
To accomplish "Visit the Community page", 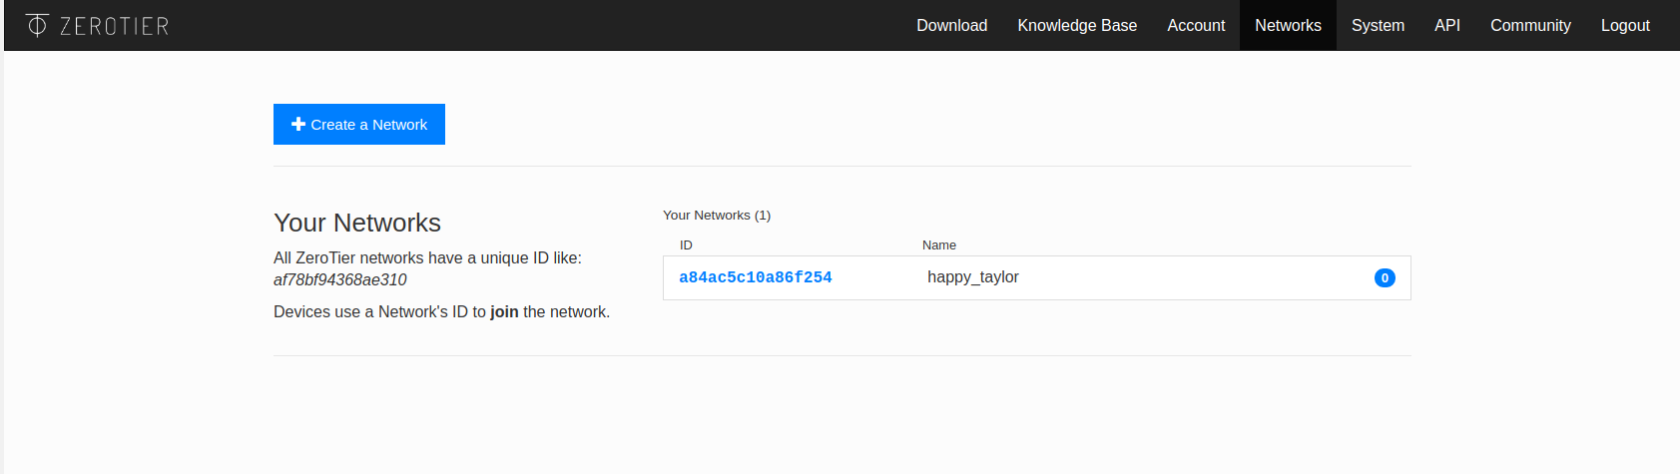I will pos(1530,25).
